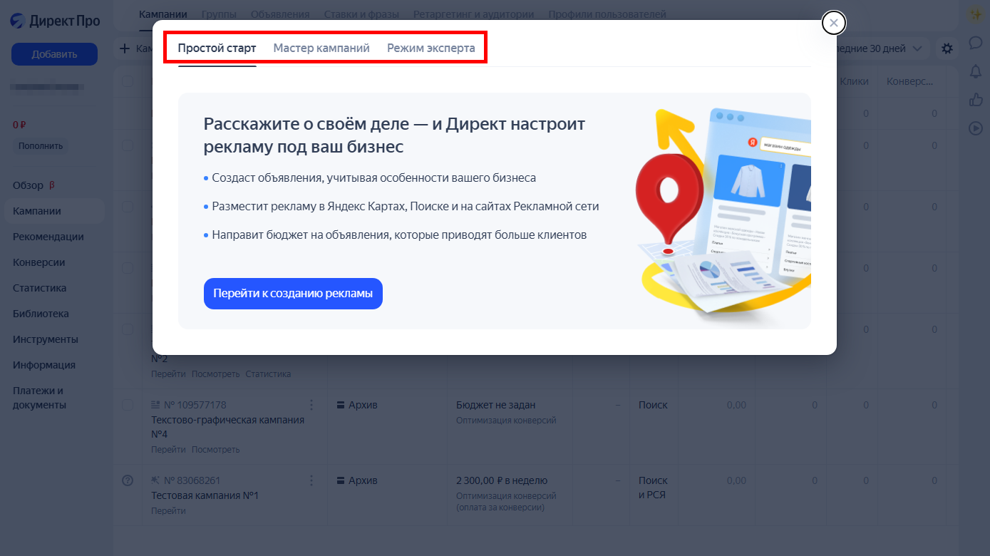The height and width of the screenshot is (556, 990).
Task: Click Перейти к созданию рекламы button
Action: [293, 294]
